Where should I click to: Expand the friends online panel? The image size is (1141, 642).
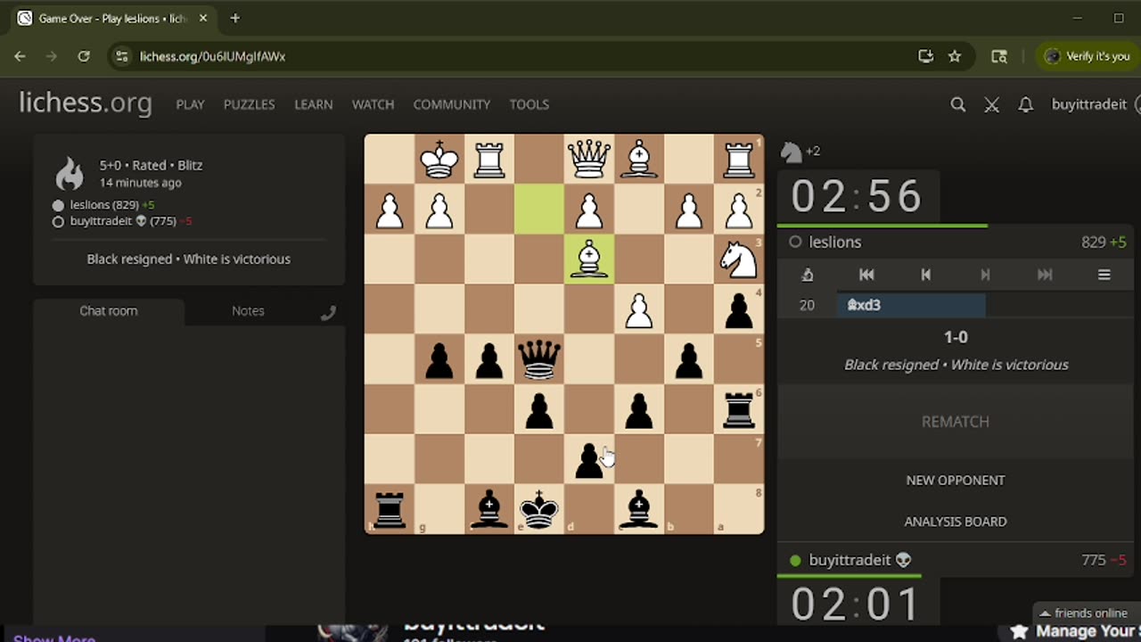pyautogui.click(x=1085, y=613)
